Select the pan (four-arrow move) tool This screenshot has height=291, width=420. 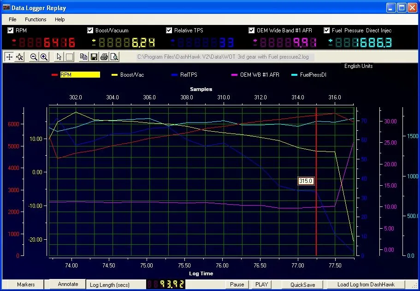pos(9,57)
